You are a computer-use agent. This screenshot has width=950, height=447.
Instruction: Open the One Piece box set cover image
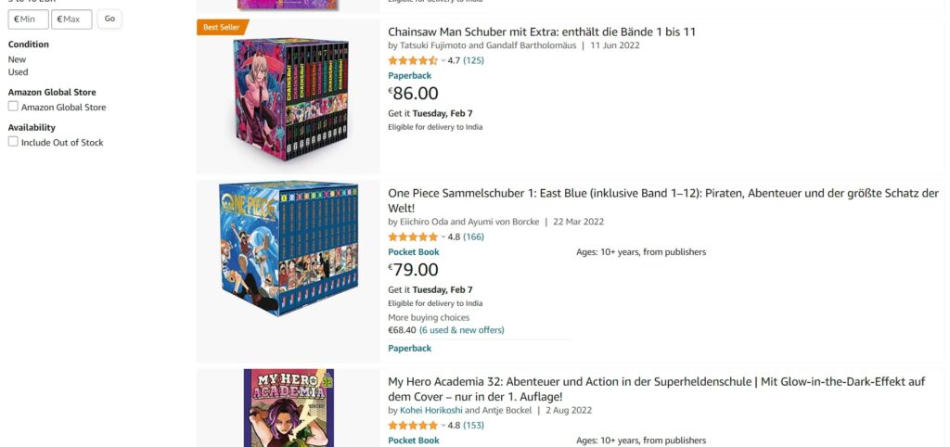point(289,249)
